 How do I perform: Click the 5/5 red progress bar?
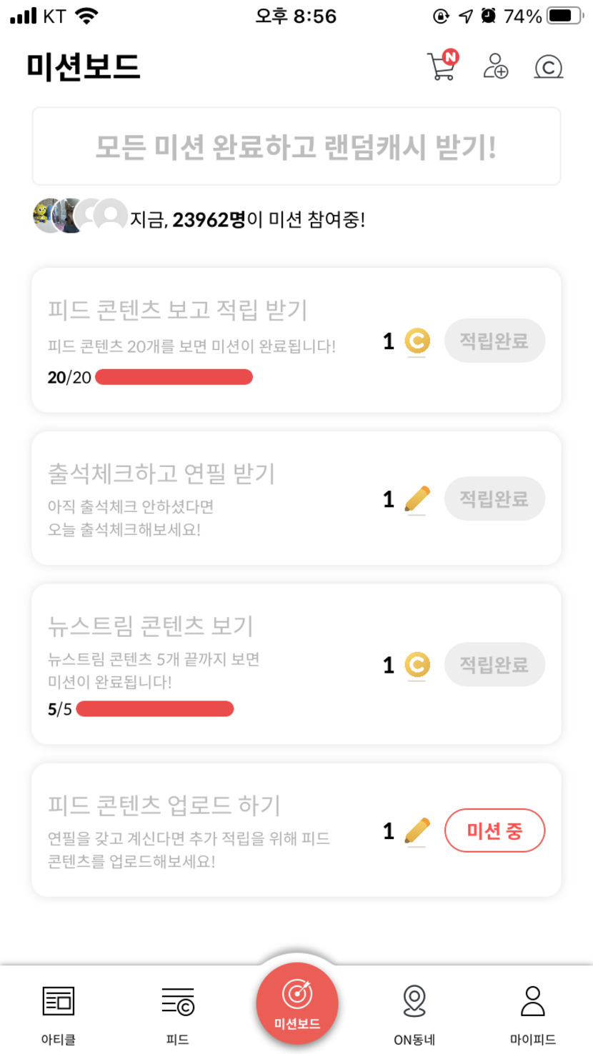click(x=154, y=709)
